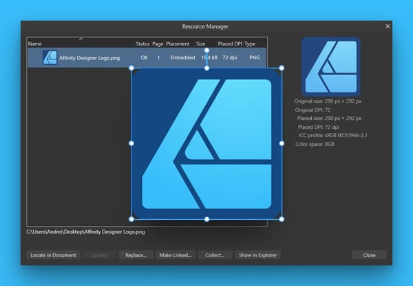Click the large logo preview in the right panel

(x=331, y=66)
